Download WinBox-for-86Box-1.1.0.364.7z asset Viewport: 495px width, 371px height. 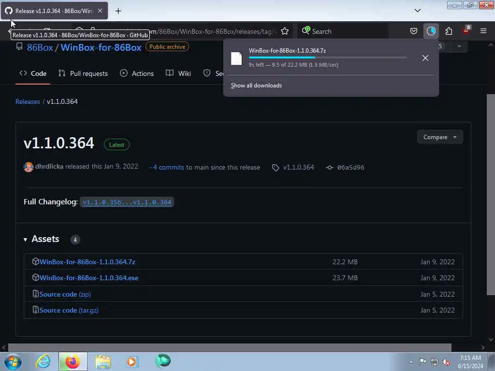(x=87, y=262)
